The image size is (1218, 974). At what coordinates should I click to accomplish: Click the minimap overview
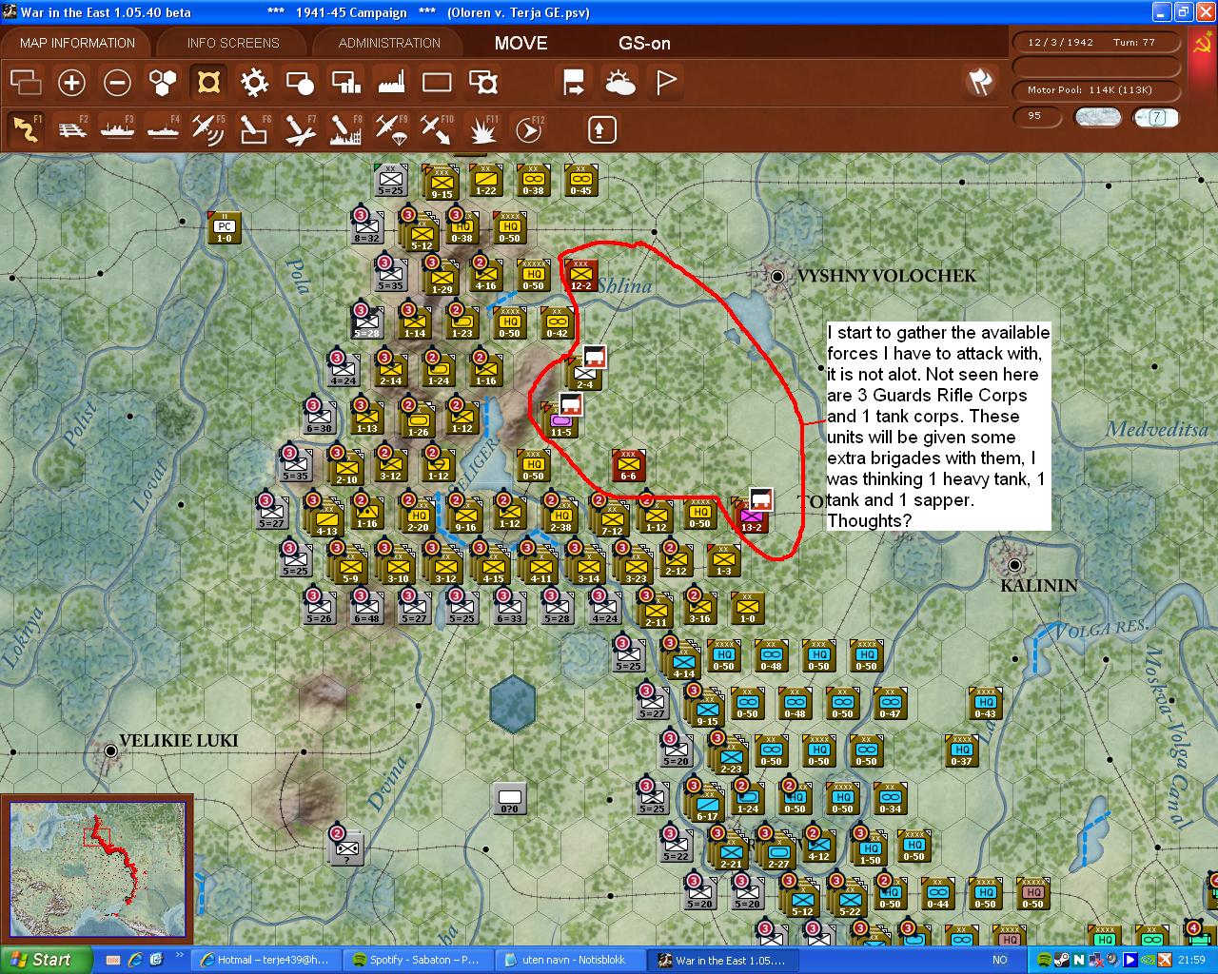pyautogui.click(x=98, y=870)
